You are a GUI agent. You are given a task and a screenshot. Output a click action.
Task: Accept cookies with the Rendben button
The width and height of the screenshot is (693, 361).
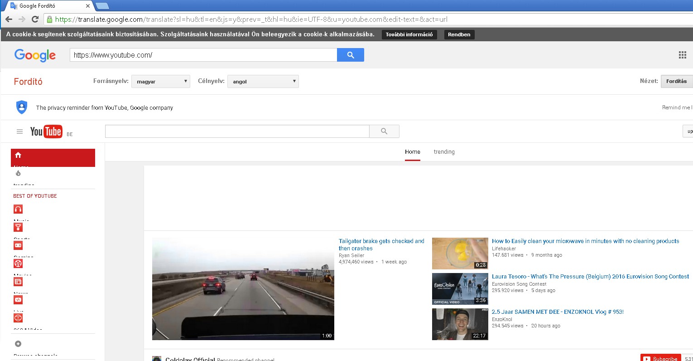pos(459,34)
